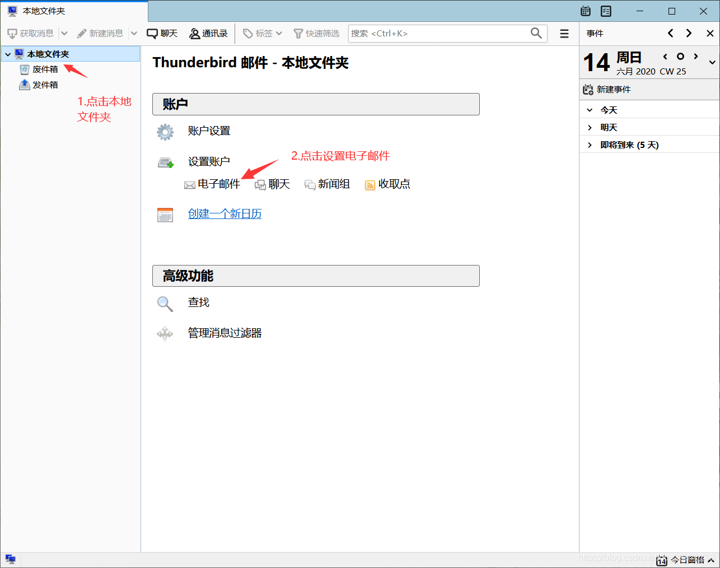The height and width of the screenshot is (568, 720).
Task: Set up a 聊天 chat account
Action: pyautogui.click(x=273, y=184)
